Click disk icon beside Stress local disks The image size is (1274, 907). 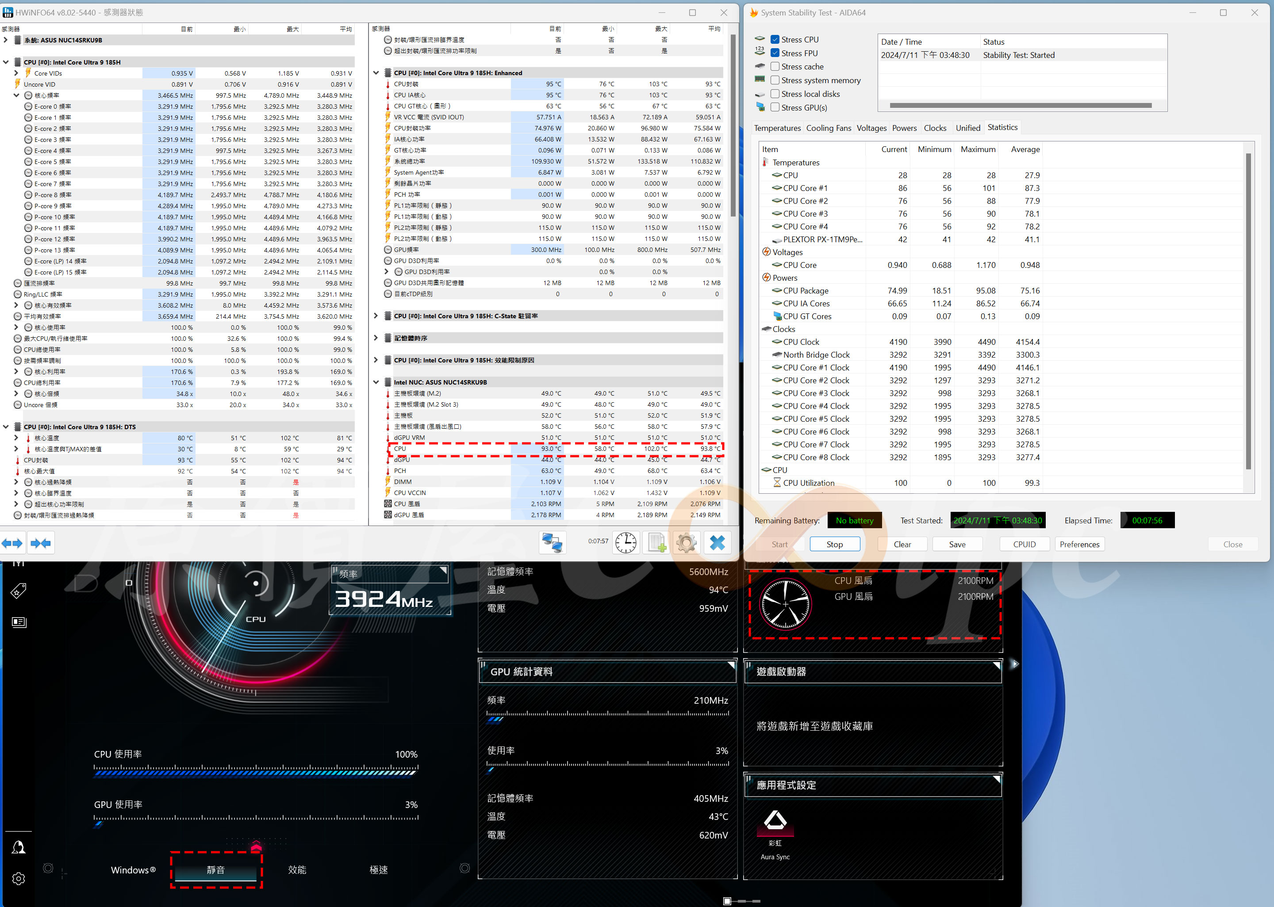[760, 95]
